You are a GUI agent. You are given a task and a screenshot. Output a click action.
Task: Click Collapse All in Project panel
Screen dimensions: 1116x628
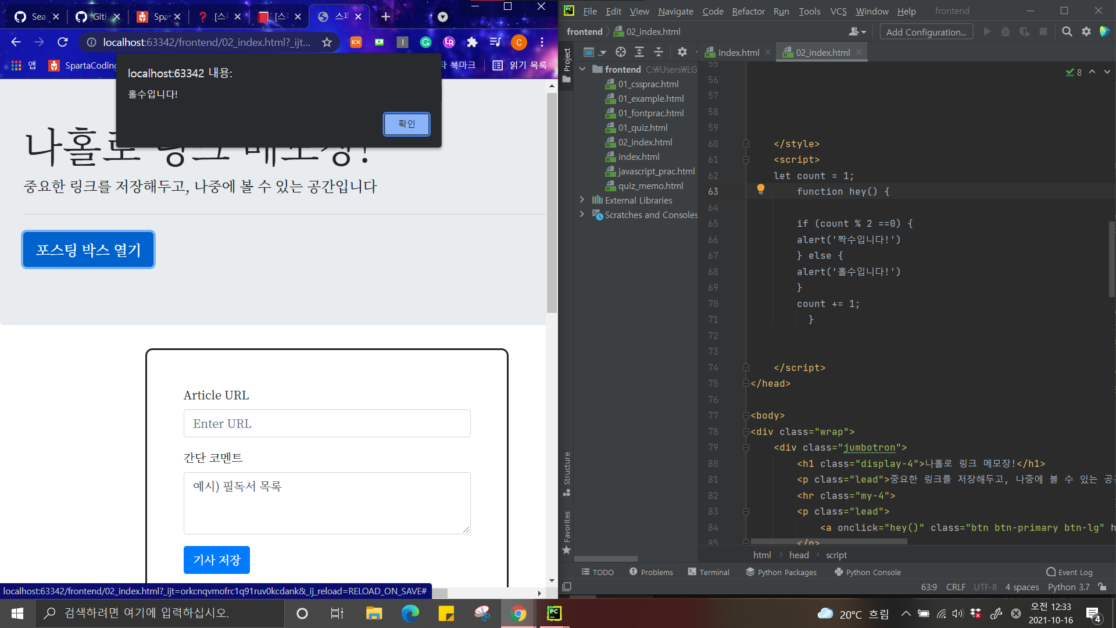(659, 52)
